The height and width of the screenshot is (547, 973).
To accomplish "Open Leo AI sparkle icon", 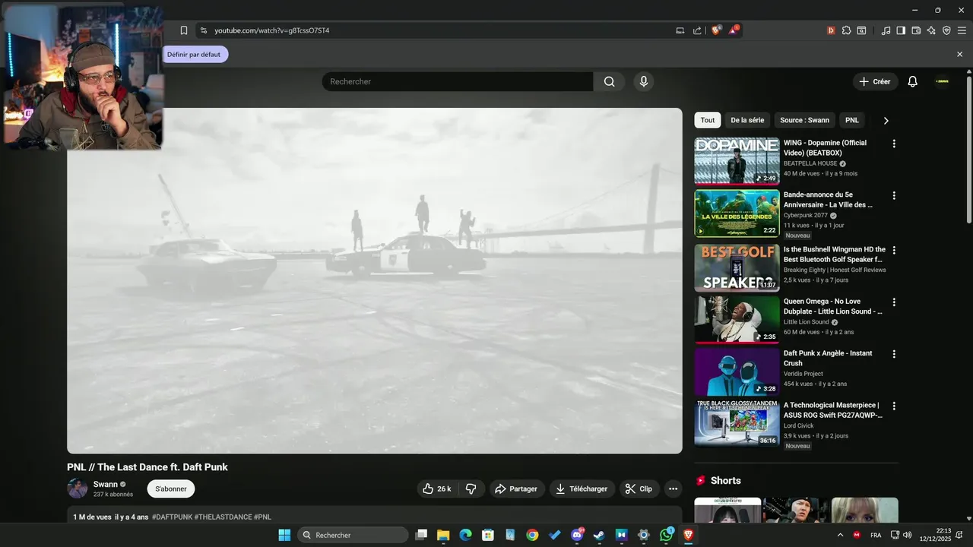I will (x=931, y=30).
